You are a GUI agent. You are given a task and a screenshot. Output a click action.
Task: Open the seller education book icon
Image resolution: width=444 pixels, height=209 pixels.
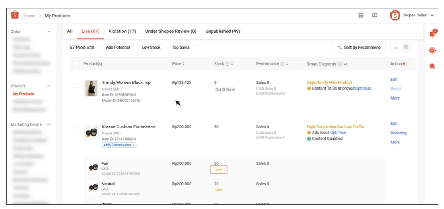click(x=374, y=15)
